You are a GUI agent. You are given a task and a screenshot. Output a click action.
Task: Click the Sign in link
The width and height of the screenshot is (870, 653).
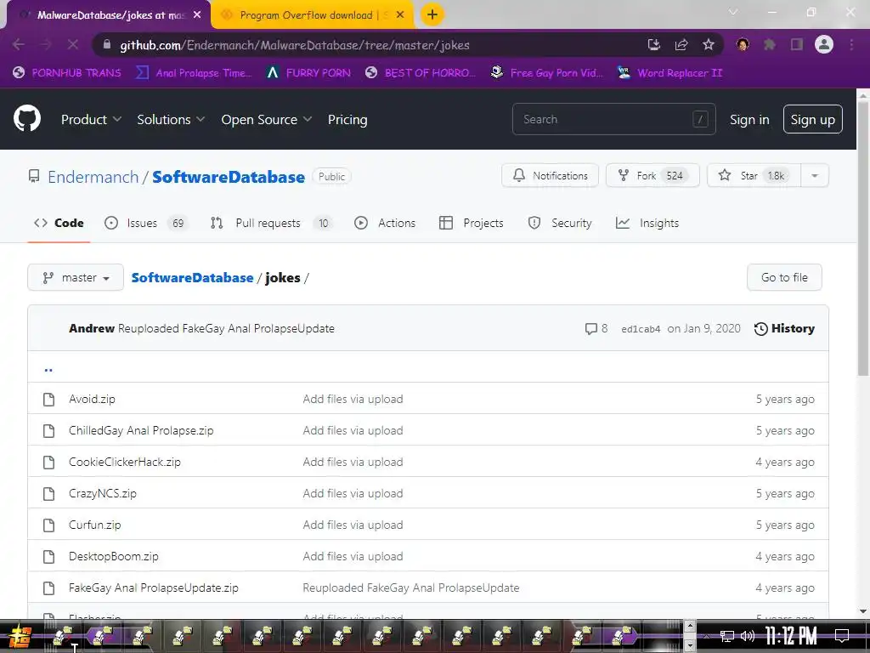[749, 119]
